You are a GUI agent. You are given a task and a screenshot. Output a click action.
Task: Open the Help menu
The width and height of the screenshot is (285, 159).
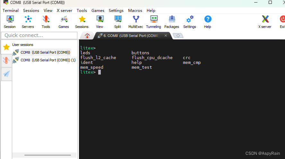click(x=151, y=11)
